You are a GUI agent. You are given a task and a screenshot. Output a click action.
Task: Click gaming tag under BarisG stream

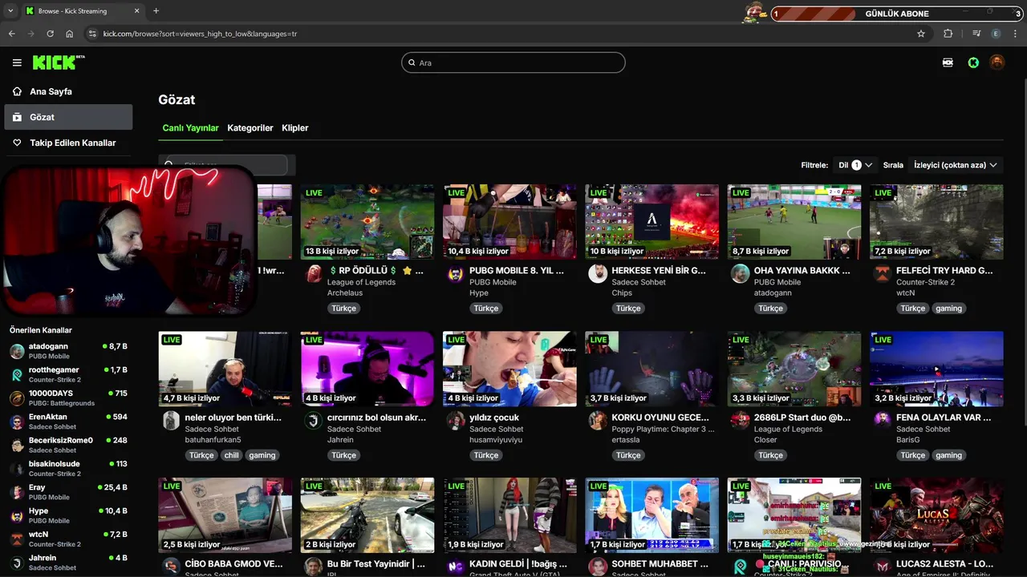pyautogui.click(x=948, y=455)
